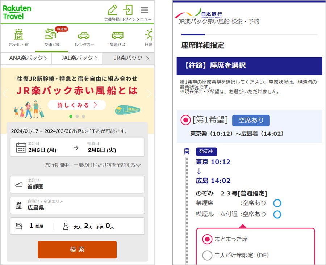Screen dimensions: 326x265
Task: Choose the まとまった席 seating option
Action: (207, 239)
